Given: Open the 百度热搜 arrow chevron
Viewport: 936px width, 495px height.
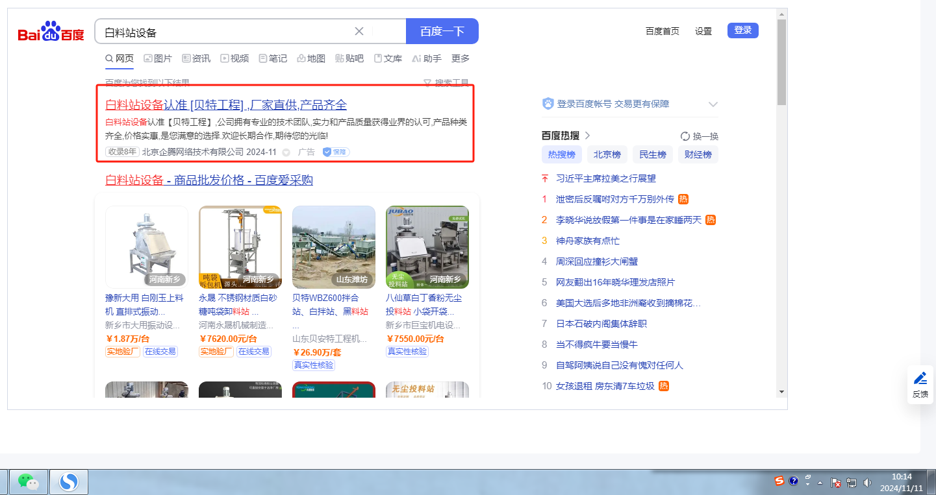Looking at the screenshot, I should pyautogui.click(x=587, y=136).
